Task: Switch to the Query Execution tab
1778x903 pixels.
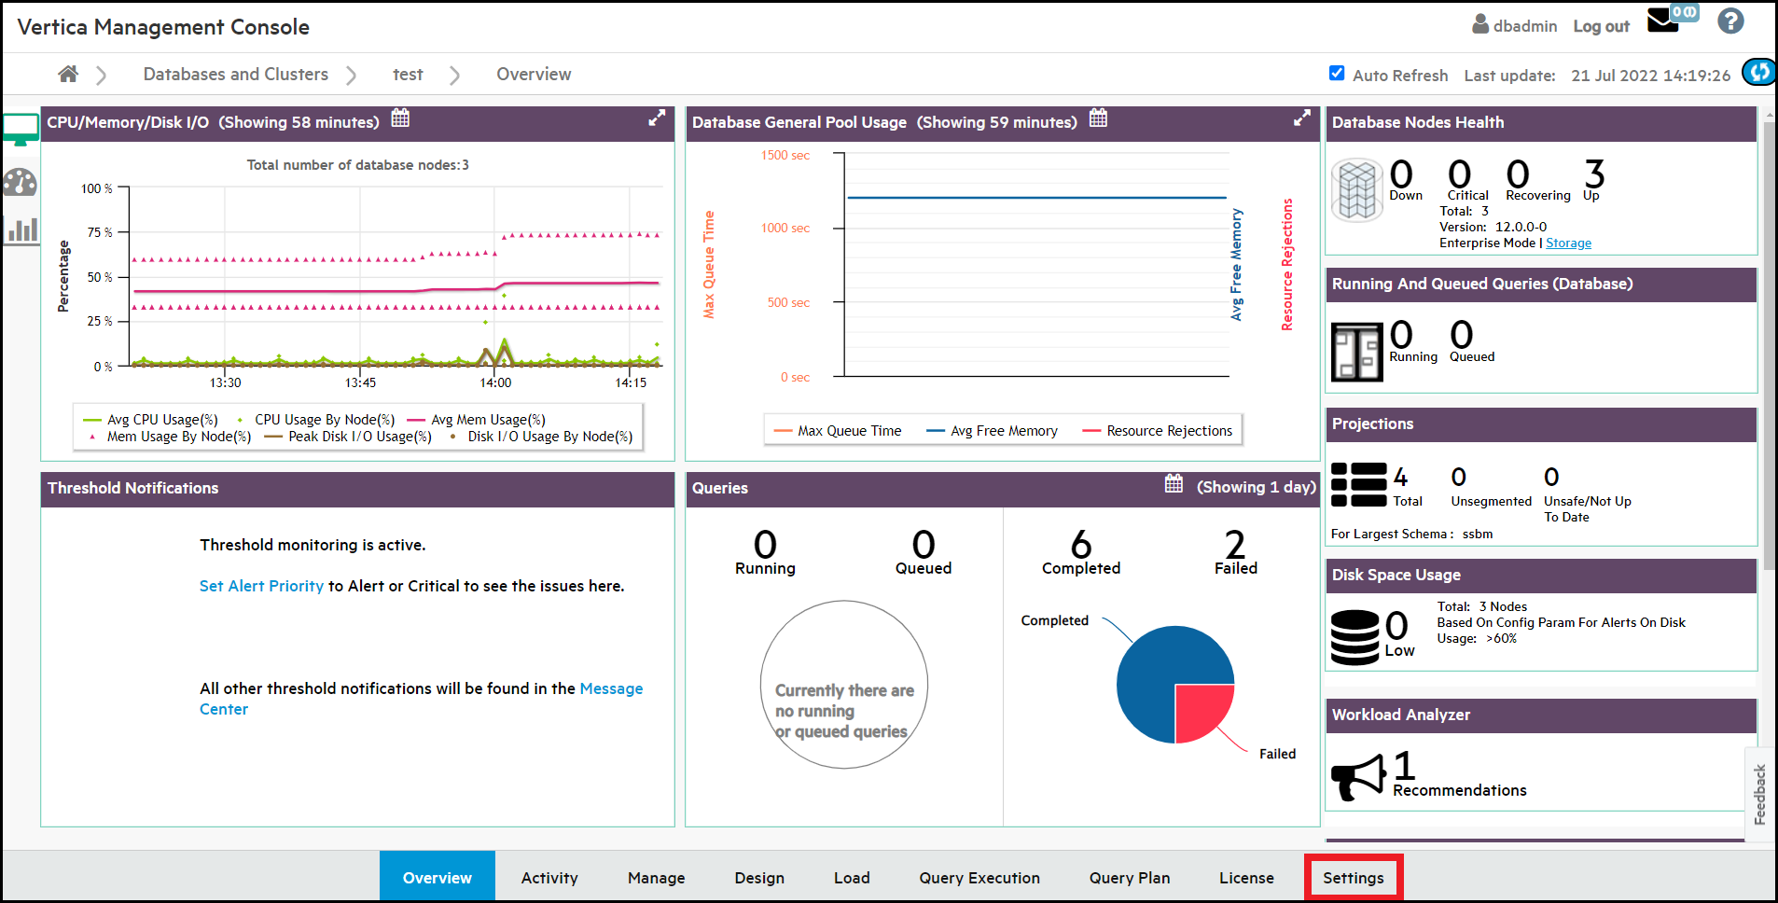Action: pyautogui.click(x=979, y=878)
